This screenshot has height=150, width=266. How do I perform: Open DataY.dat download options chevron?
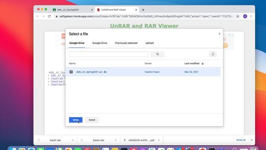(73, 140)
